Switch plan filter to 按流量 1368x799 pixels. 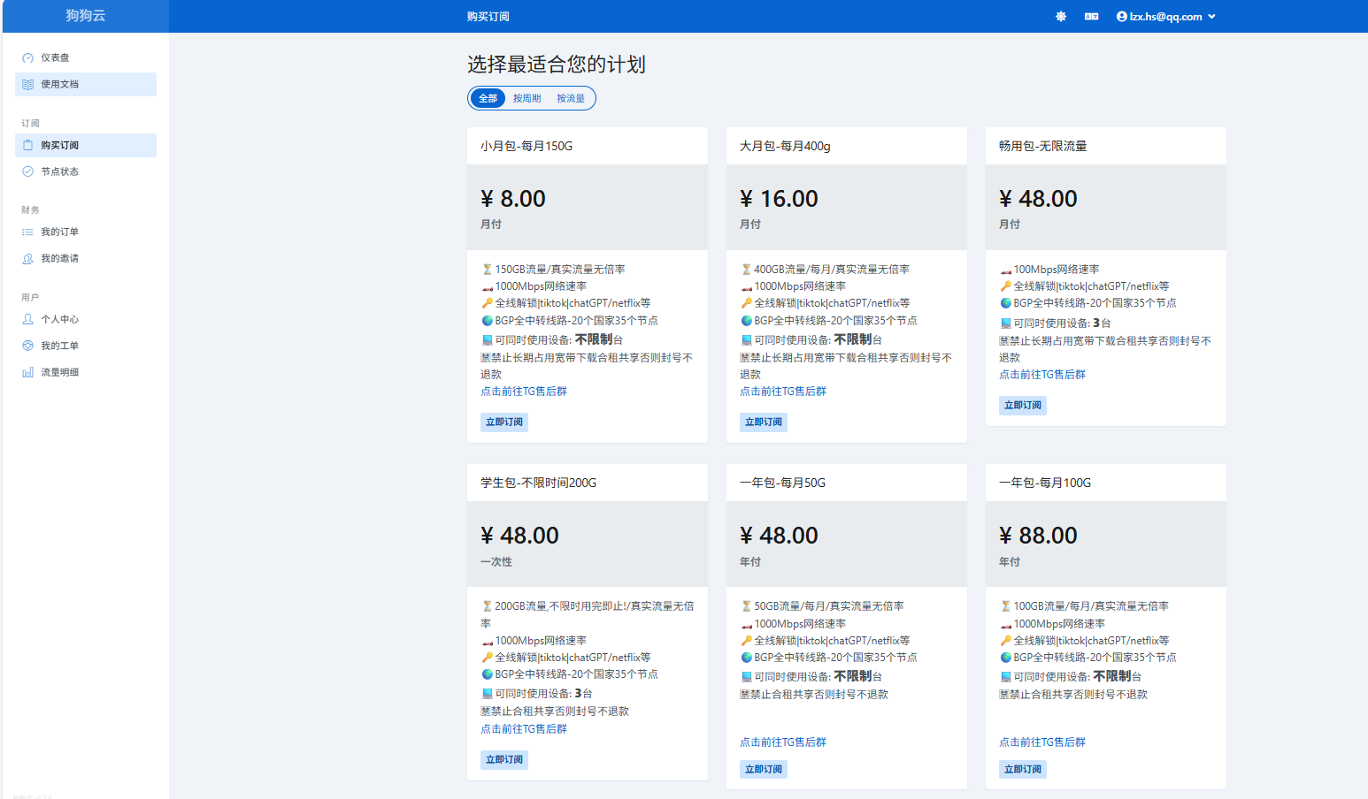point(571,99)
